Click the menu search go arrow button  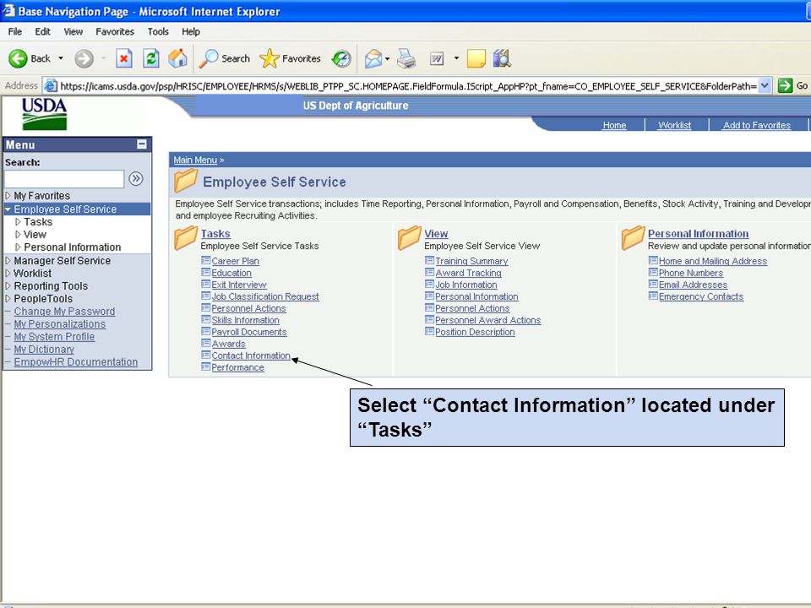coord(135,179)
